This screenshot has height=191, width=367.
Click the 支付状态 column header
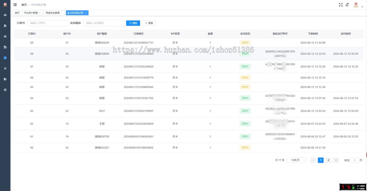(x=245, y=34)
